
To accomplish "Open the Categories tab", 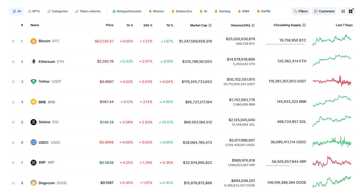I will [57, 11].
